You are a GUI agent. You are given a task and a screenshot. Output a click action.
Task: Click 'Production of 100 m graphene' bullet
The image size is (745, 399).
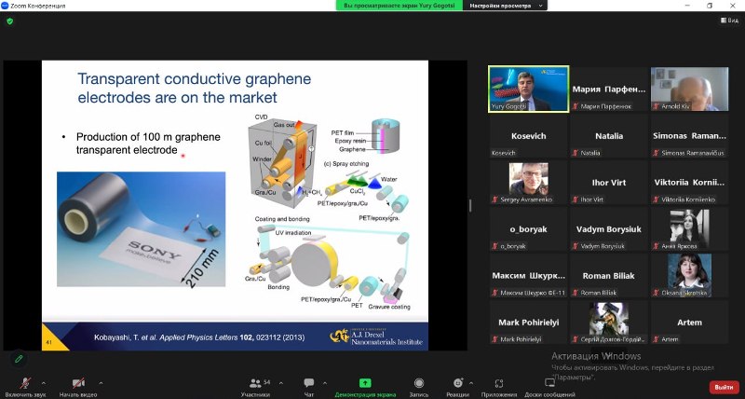point(148,144)
